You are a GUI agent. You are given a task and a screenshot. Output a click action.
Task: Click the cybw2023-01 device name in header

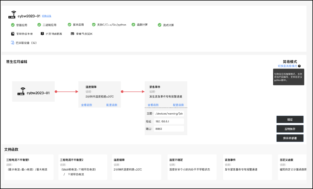pos(29,16)
